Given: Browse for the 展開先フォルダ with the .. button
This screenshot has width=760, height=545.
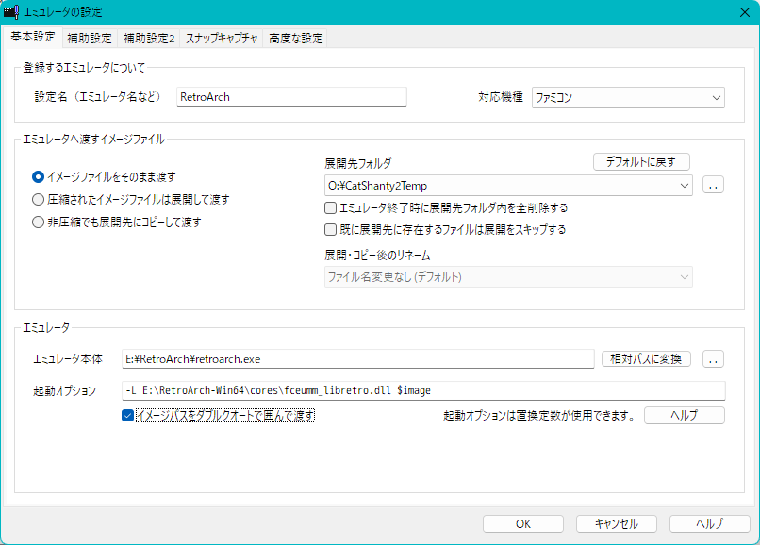Looking at the screenshot, I should click(x=713, y=185).
